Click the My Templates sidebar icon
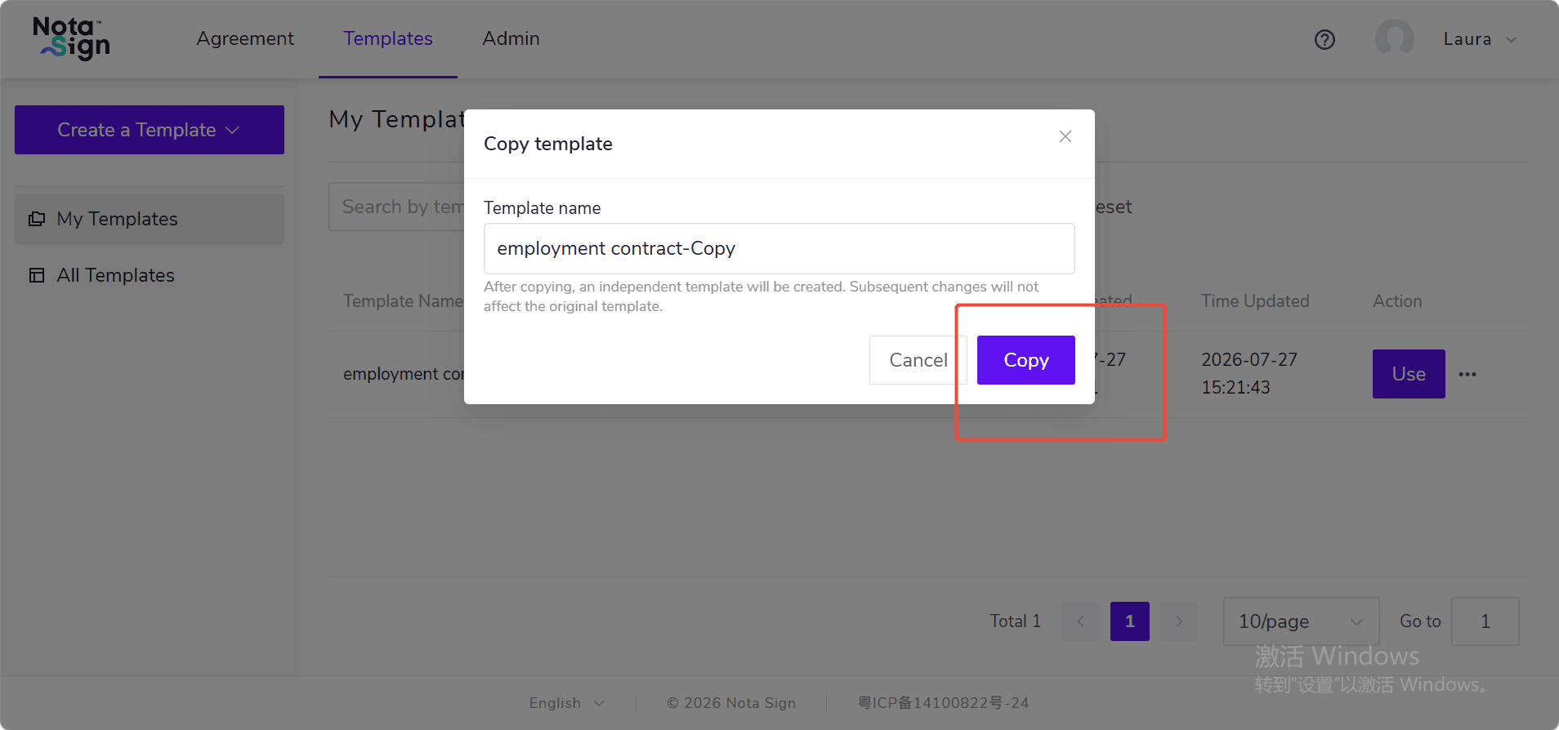 (x=37, y=219)
